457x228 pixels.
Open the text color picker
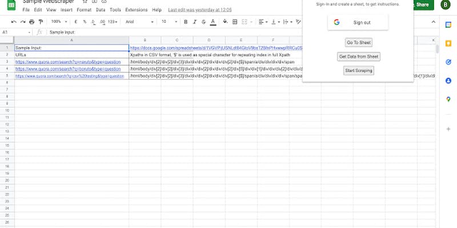[213, 22]
